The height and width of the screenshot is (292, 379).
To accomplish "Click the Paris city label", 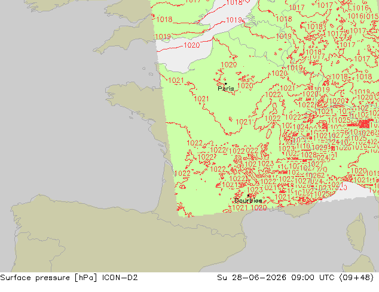I will (x=226, y=89).
